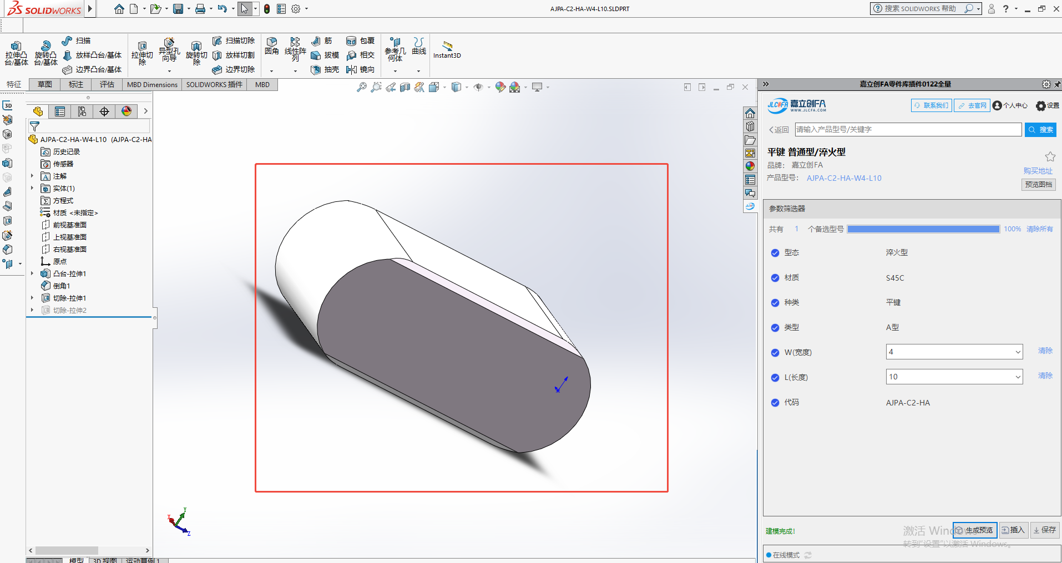The width and height of the screenshot is (1062, 563).
Task: Toggle the 型态 parameter checkmark
Action: click(775, 253)
